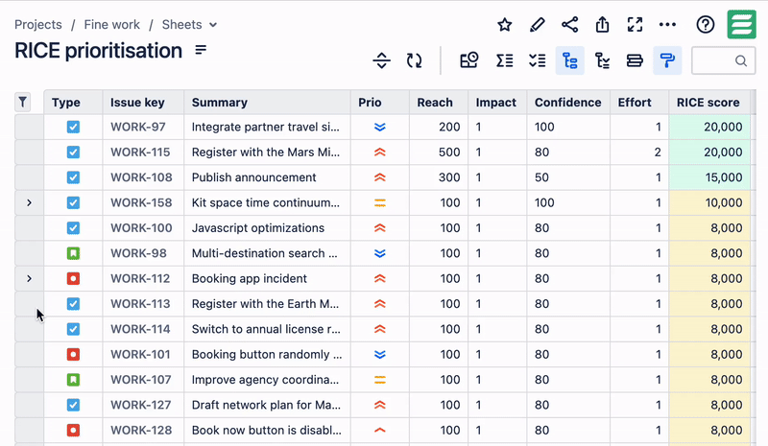Open the share nodes icon
The height and width of the screenshot is (446, 768).
coord(569,25)
